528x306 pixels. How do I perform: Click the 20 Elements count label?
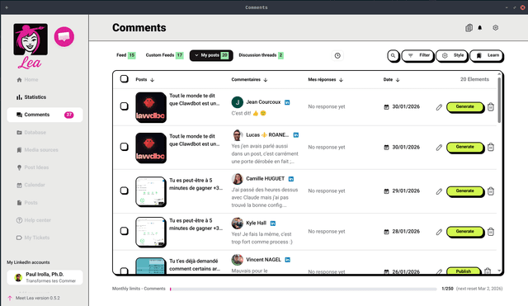point(474,79)
